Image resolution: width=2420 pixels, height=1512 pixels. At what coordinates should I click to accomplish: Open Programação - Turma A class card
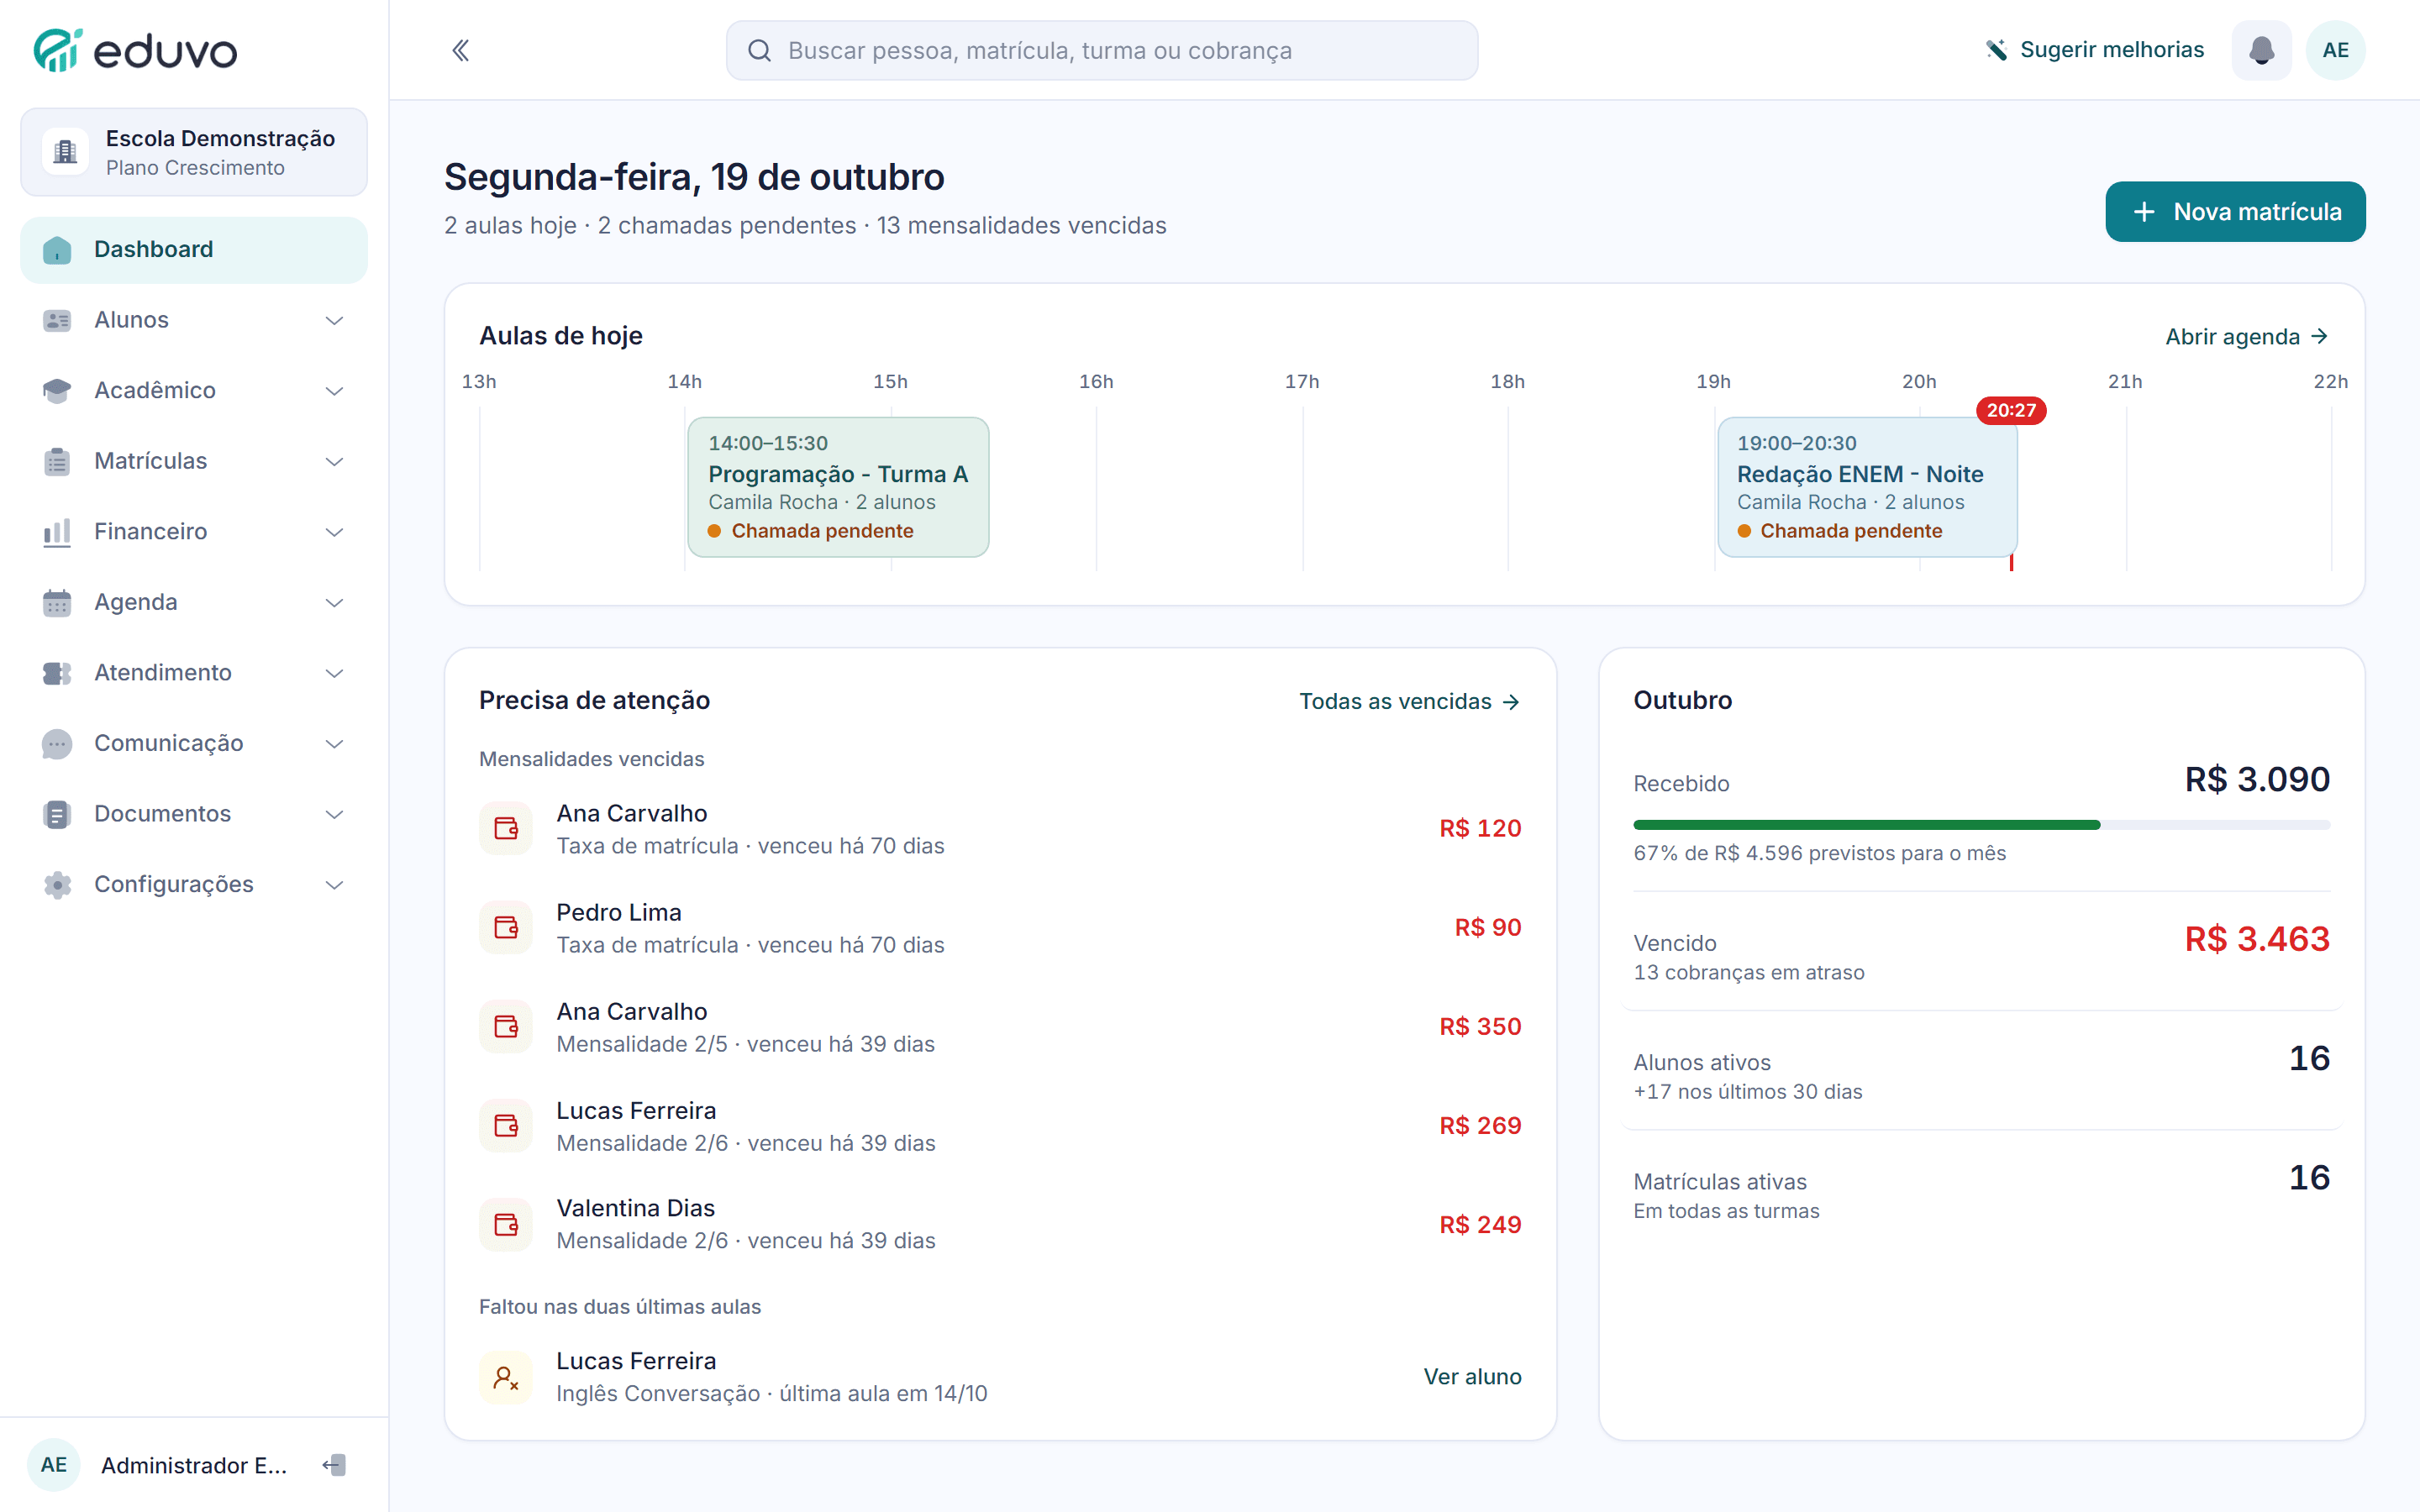(838, 487)
